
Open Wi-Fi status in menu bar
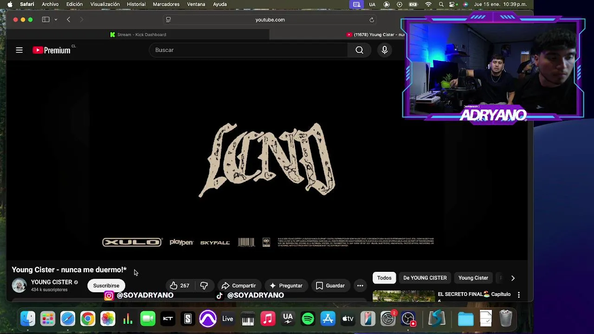click(428, 4)
